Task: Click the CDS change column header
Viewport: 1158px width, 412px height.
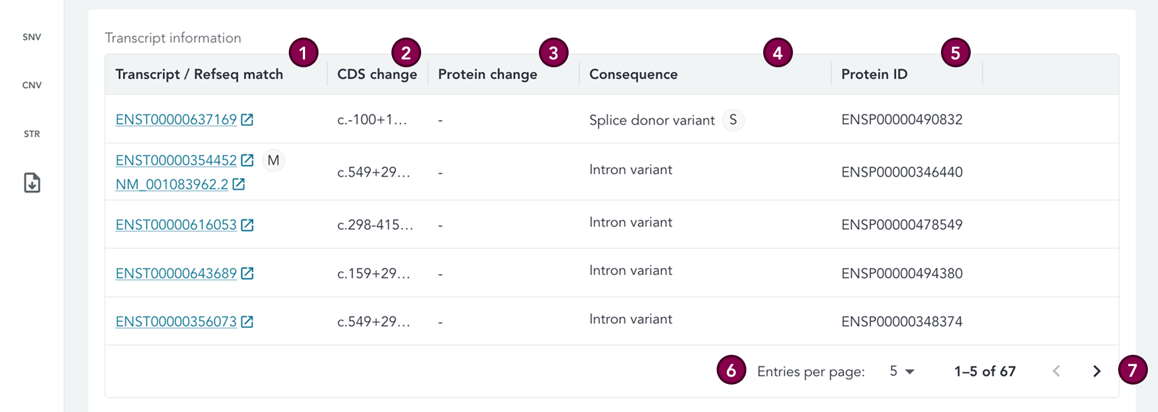Action: click(377, 74)
